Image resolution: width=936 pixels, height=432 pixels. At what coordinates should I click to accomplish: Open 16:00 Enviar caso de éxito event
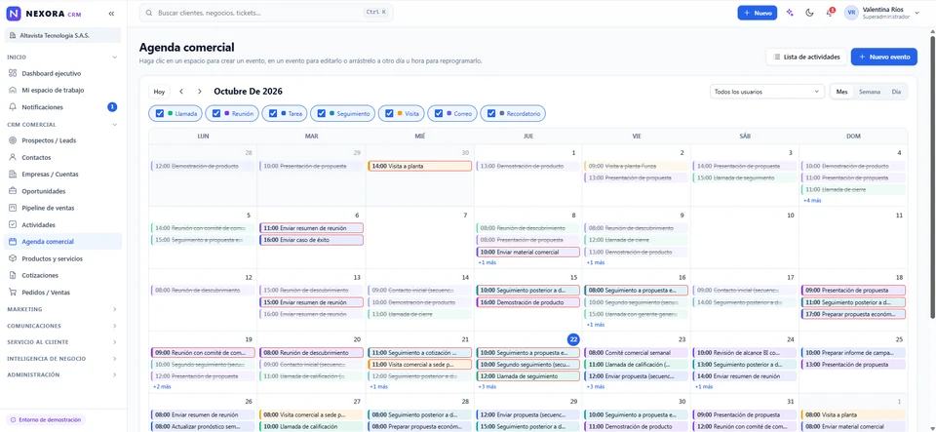(x=311, y=240)
